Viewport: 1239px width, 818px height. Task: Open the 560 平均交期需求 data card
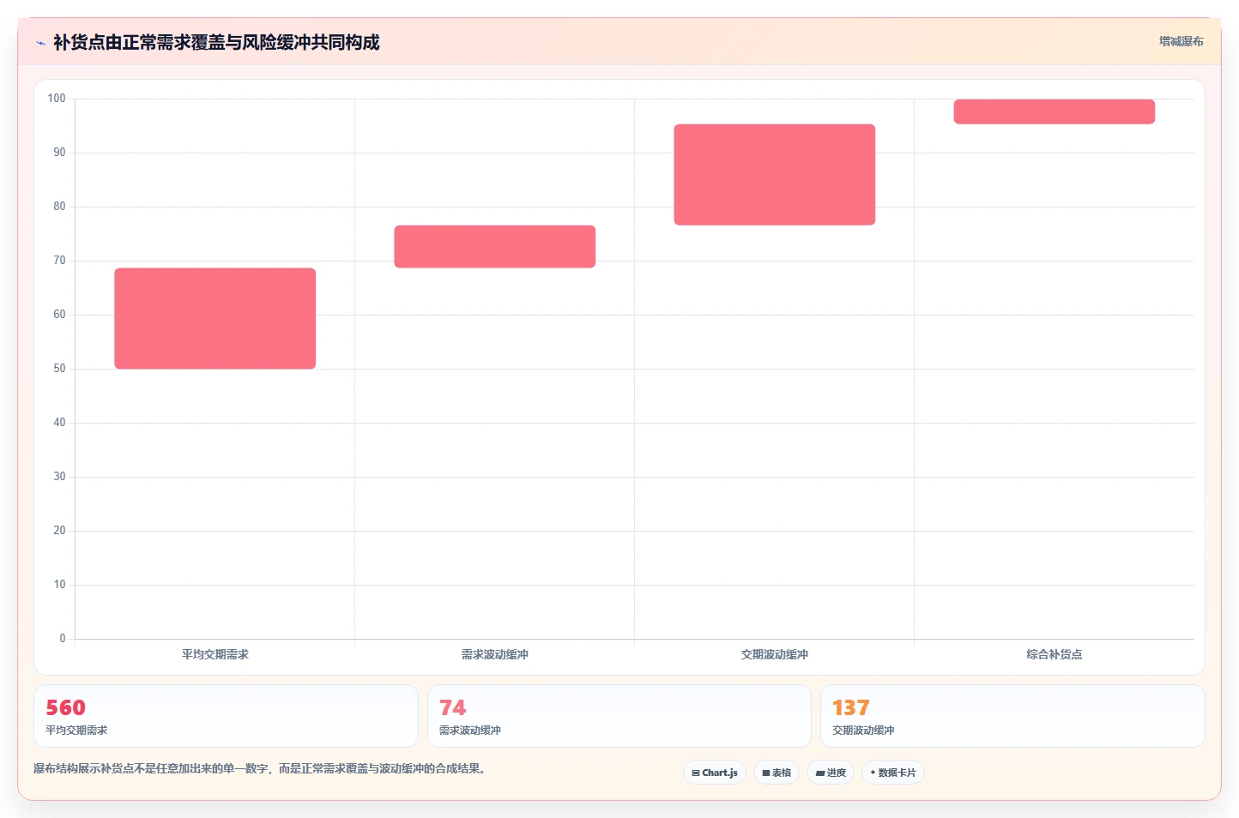coord(226,716)
